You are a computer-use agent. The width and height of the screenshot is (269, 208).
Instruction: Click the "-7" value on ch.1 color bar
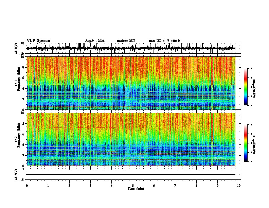250,105
